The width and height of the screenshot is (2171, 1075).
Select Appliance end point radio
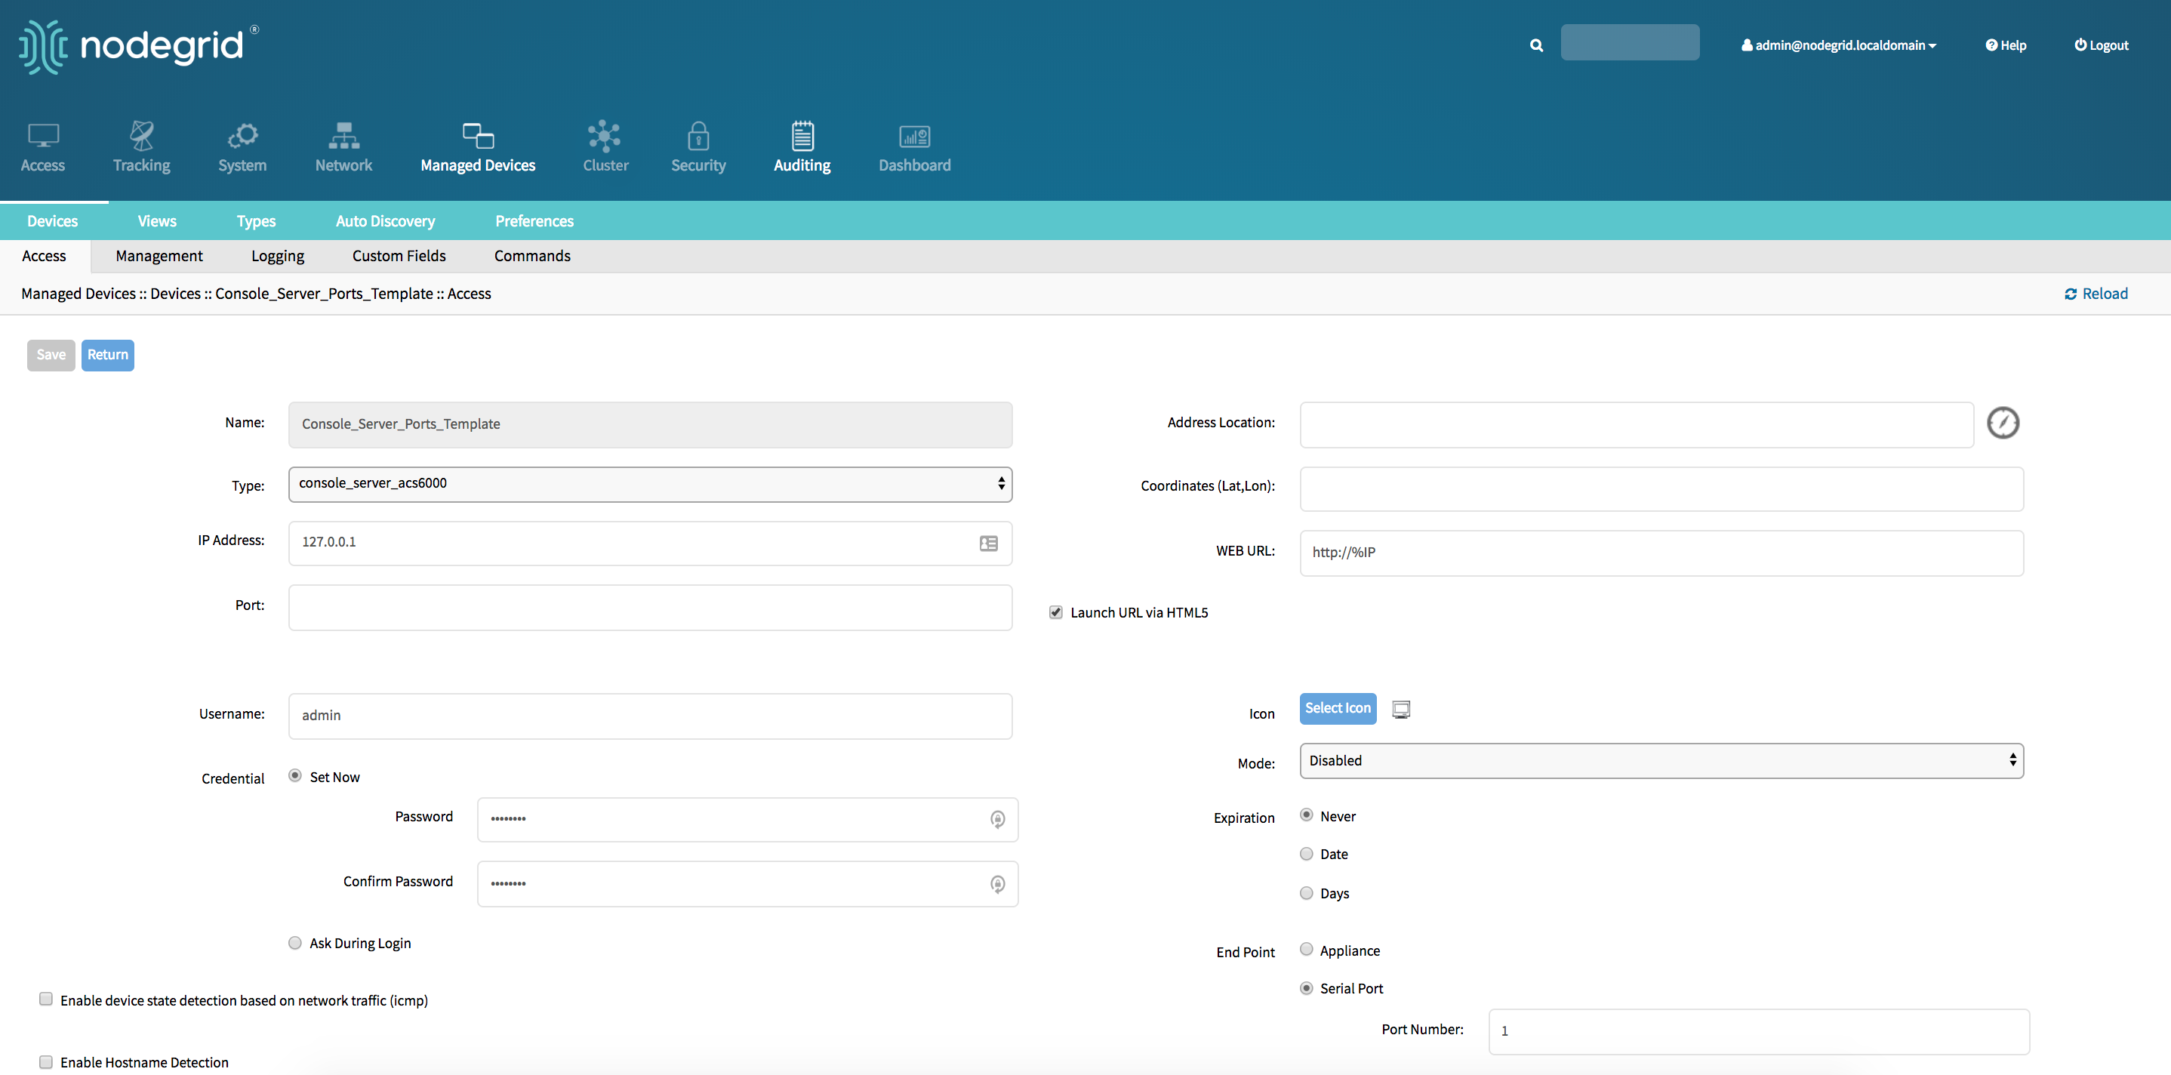(x=1307, y=948)
